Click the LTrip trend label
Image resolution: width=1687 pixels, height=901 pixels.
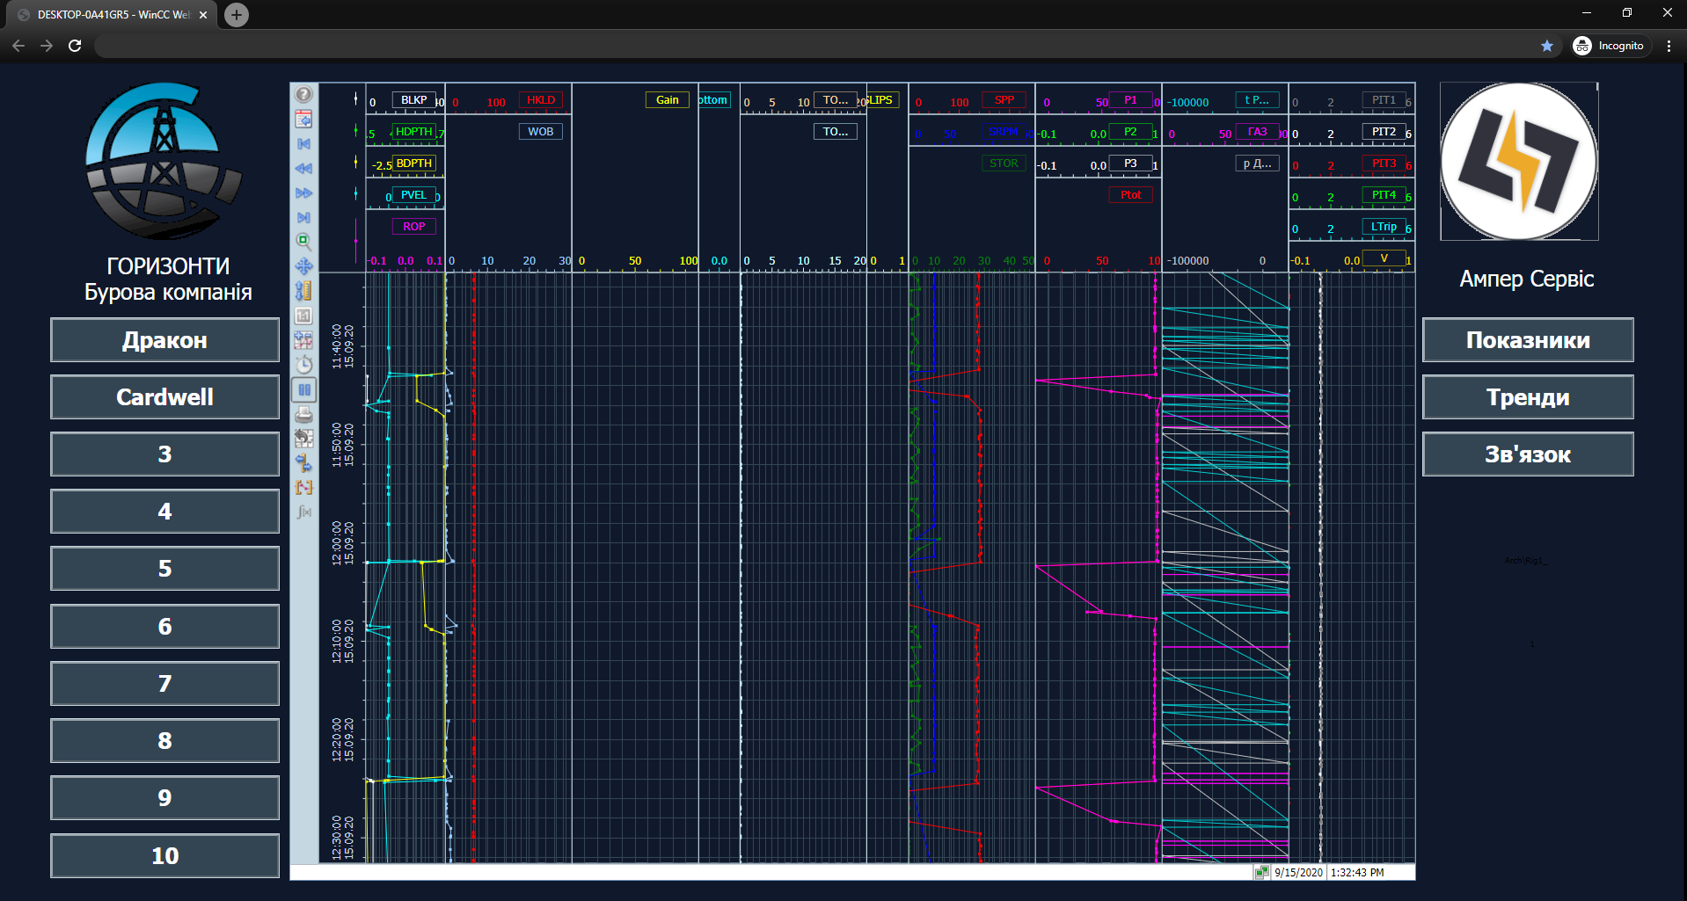pos(1384,227)
